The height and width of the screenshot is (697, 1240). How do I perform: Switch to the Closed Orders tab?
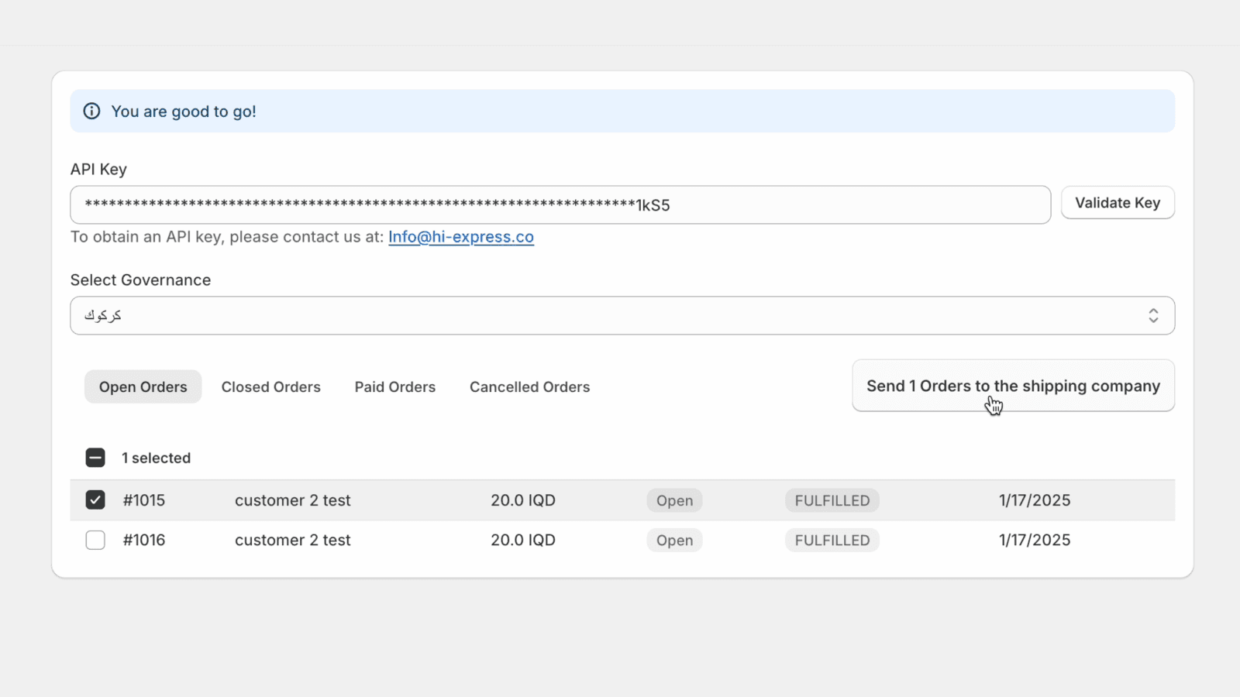point(270,386)
